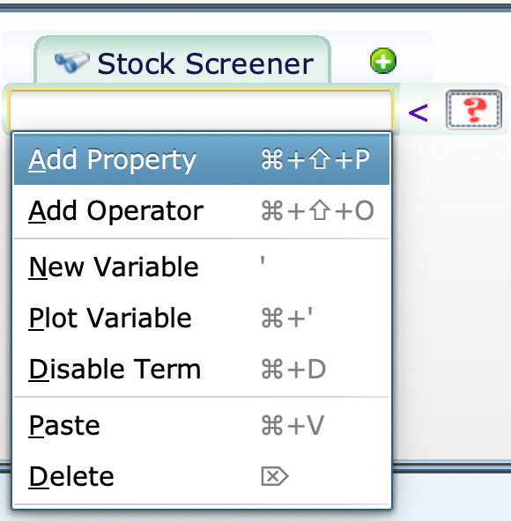
Task: Choose Delete from the context menu
Action: pyautogui.click(x=202, y=476)
